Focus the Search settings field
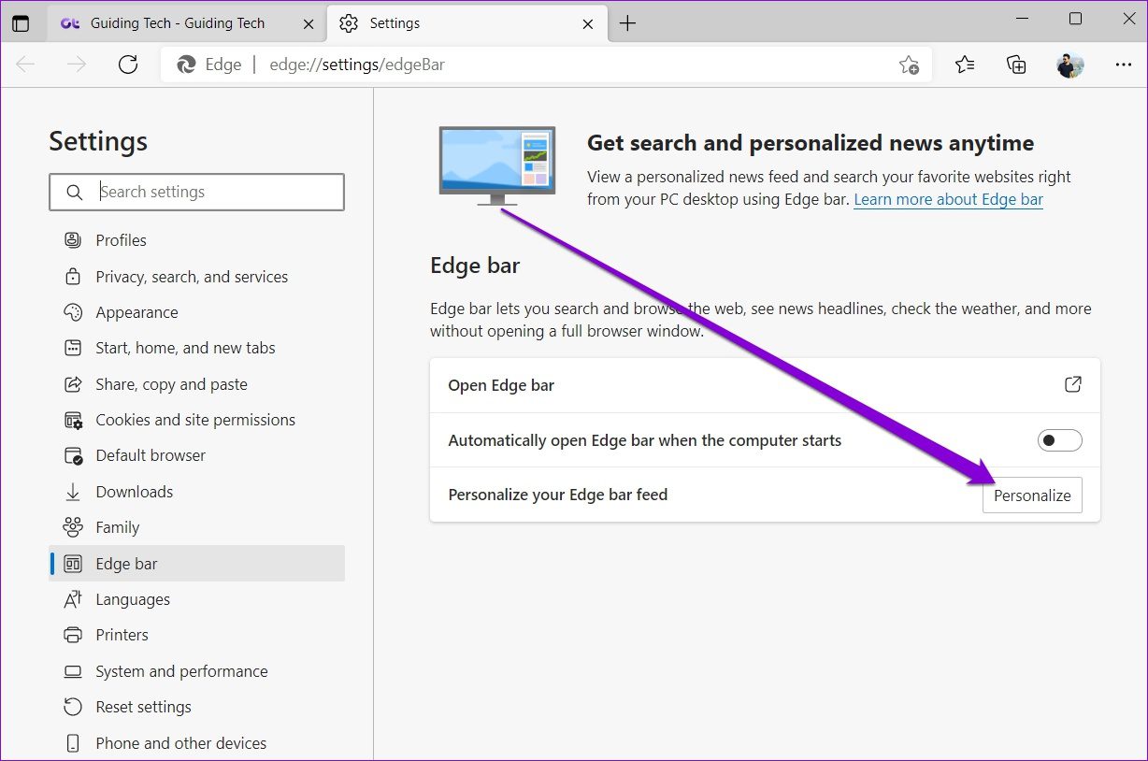Screen dimensions: 1148x761 197,192
